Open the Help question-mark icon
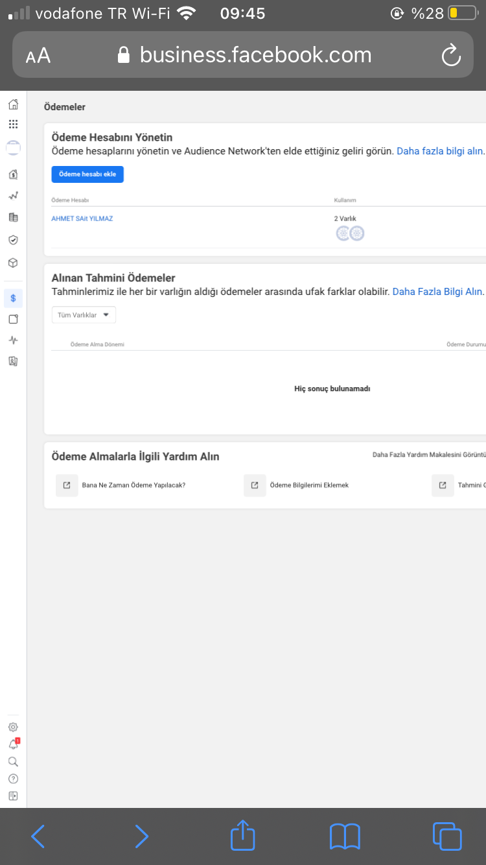 (13, 779)
